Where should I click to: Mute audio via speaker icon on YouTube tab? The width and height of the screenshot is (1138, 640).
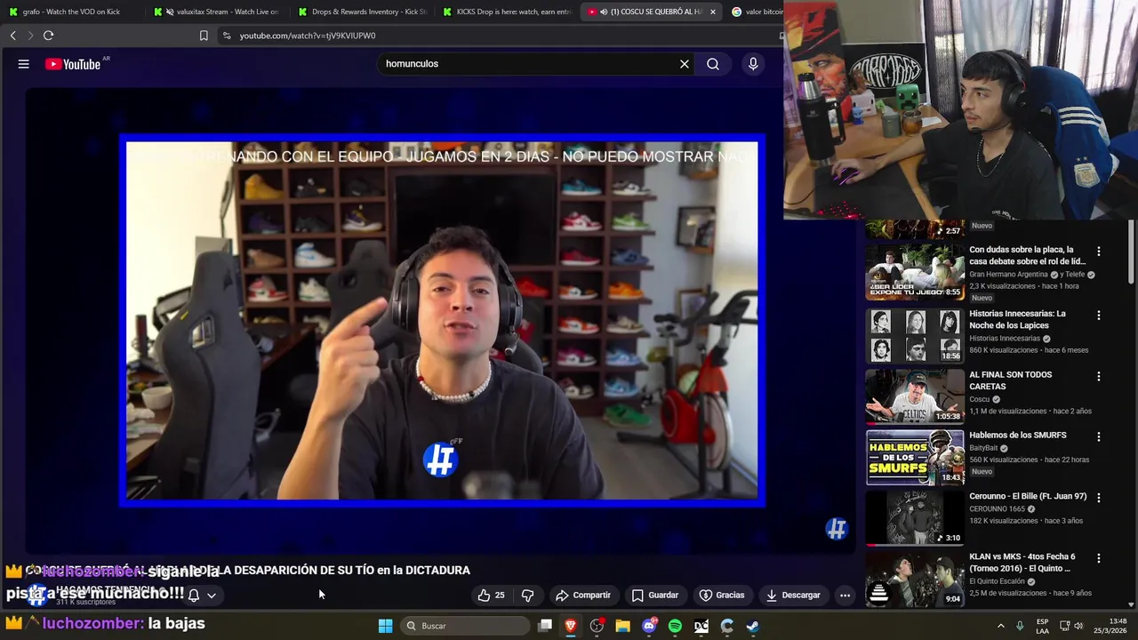pos(604,12)
